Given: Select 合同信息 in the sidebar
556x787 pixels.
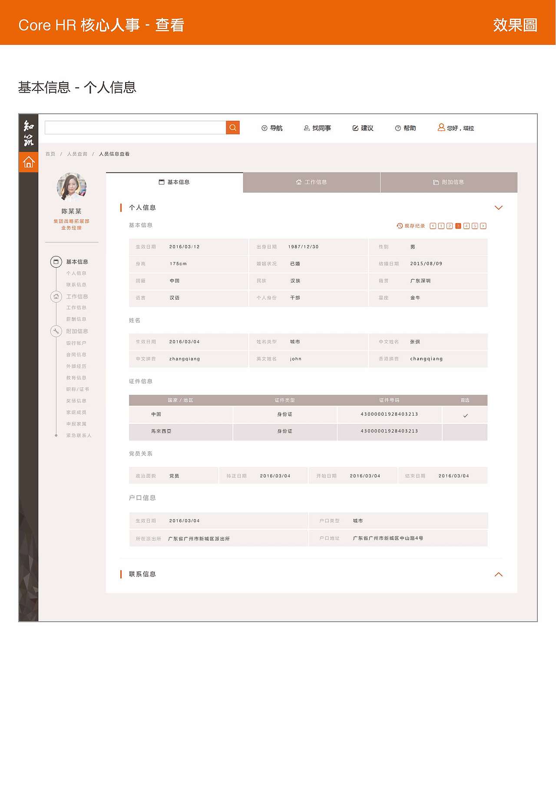Looking at the screenshot, I should (76, 355).
